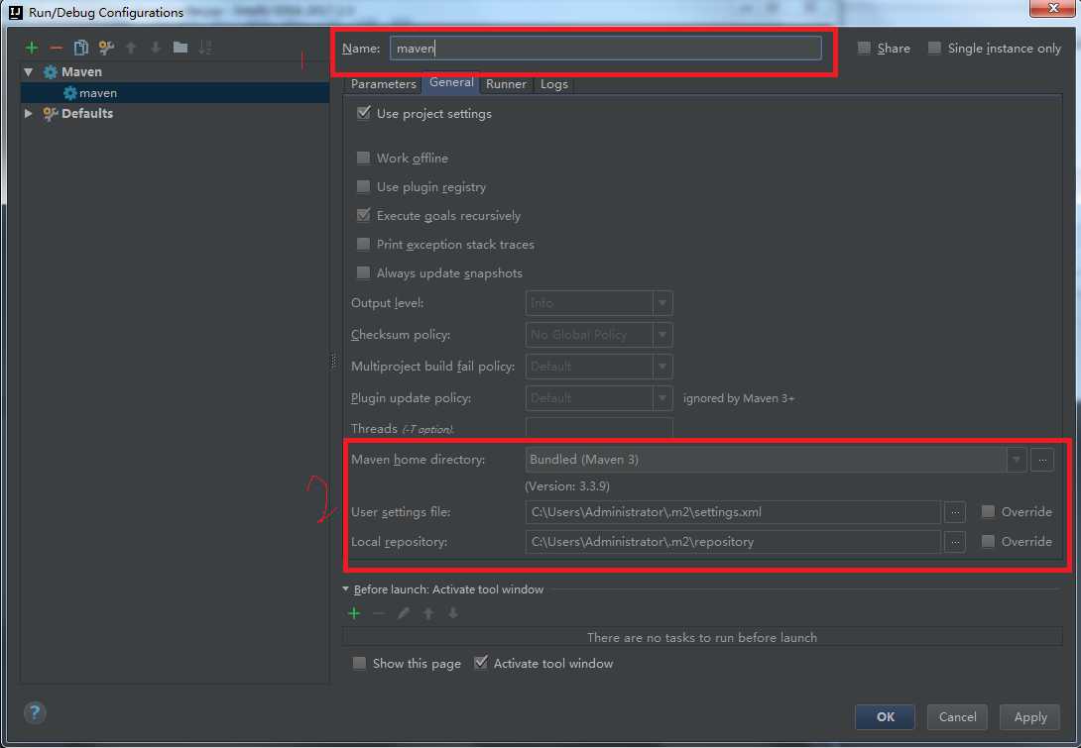Image resolution: width=1081 pixels, height=748 pixels.
Task: Remove the selected configuration with the minus icon
Action: tap(57, 49)
